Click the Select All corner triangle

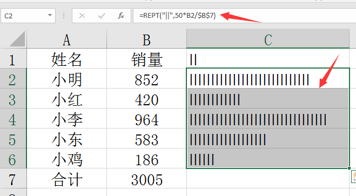(17, 39)
